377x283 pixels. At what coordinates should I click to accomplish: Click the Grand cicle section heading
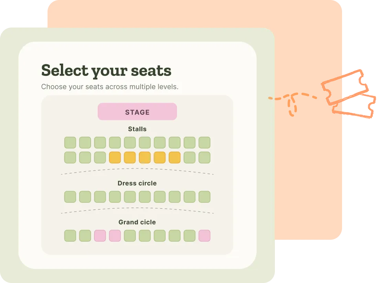[x=137, y=222]
